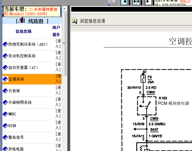Viewport: 192px width, 151px height.
Task: Enter 外部照明系统 via its [进入] link
Action: tap(58, 102)
